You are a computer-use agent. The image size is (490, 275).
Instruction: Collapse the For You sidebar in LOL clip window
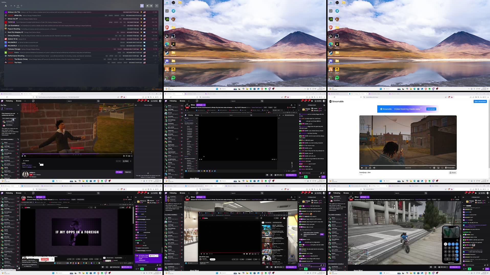coord(18,105)
